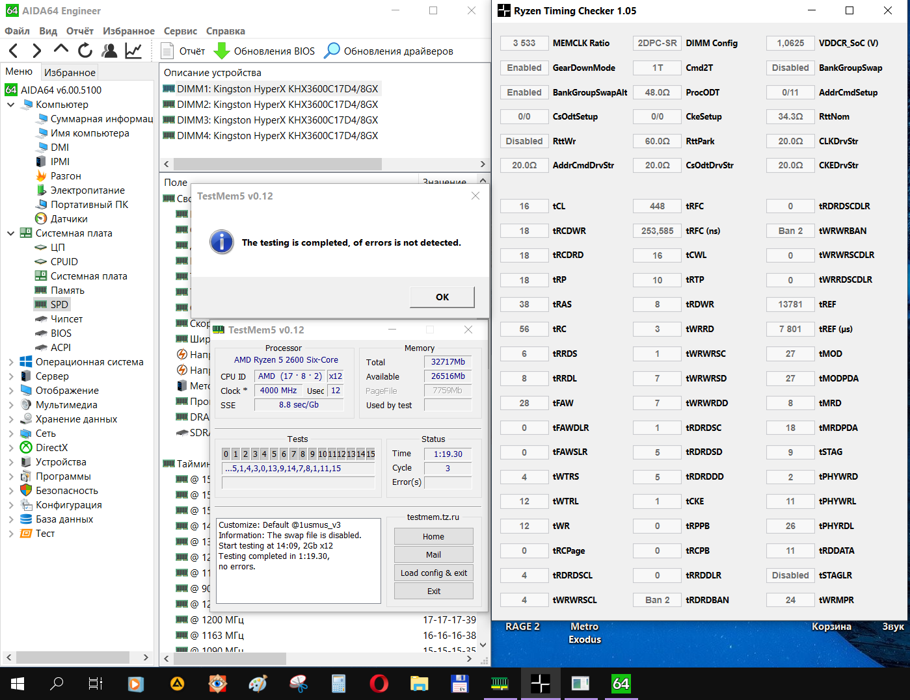910x700 pixels.
Task: Expand the Сеть tree node
Action: (10, 434)
